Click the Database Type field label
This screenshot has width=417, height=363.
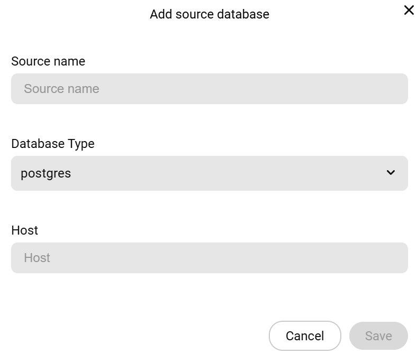[53, 144]
